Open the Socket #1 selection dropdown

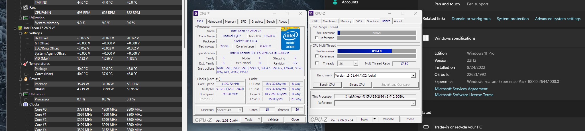tap(240, 110)
